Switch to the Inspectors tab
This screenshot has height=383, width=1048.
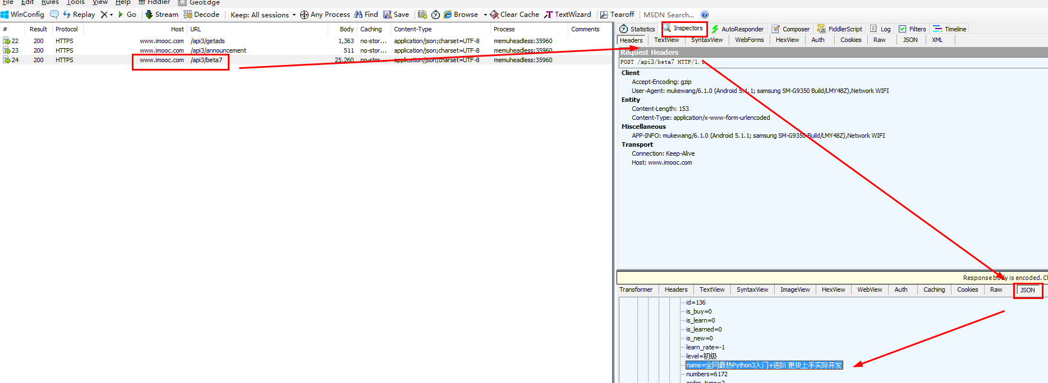click(x=683, y=29)
